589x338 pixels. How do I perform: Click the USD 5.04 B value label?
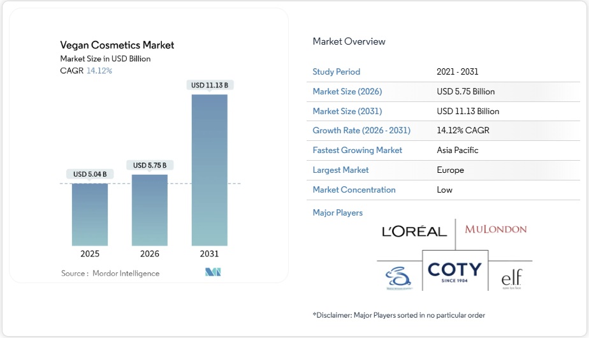click(x=90, y=174)
